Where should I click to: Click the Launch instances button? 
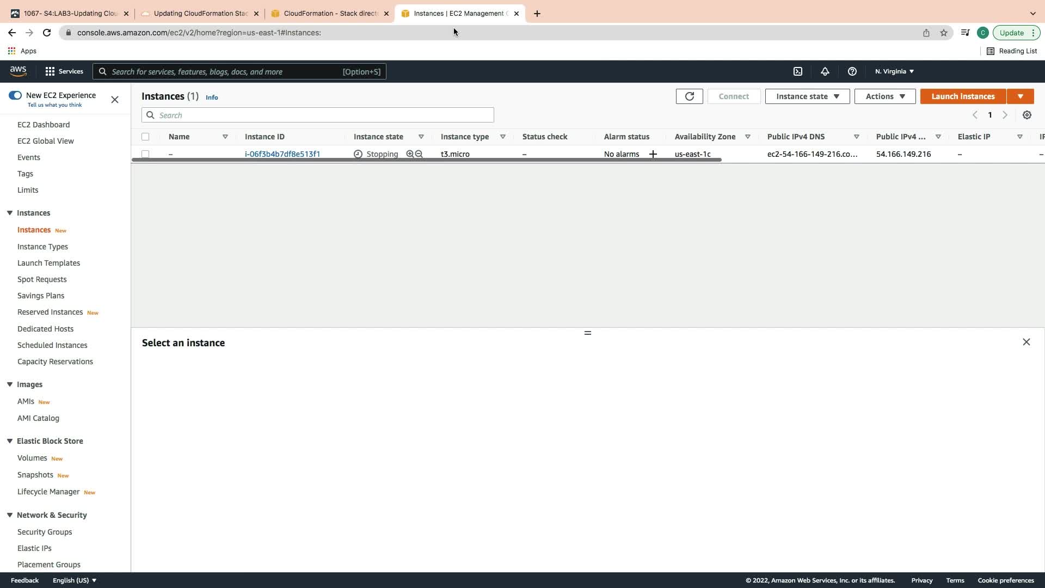point(963,96)
